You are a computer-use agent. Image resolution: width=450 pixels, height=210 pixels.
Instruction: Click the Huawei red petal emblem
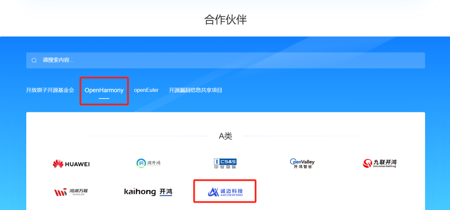click(58, 163)
